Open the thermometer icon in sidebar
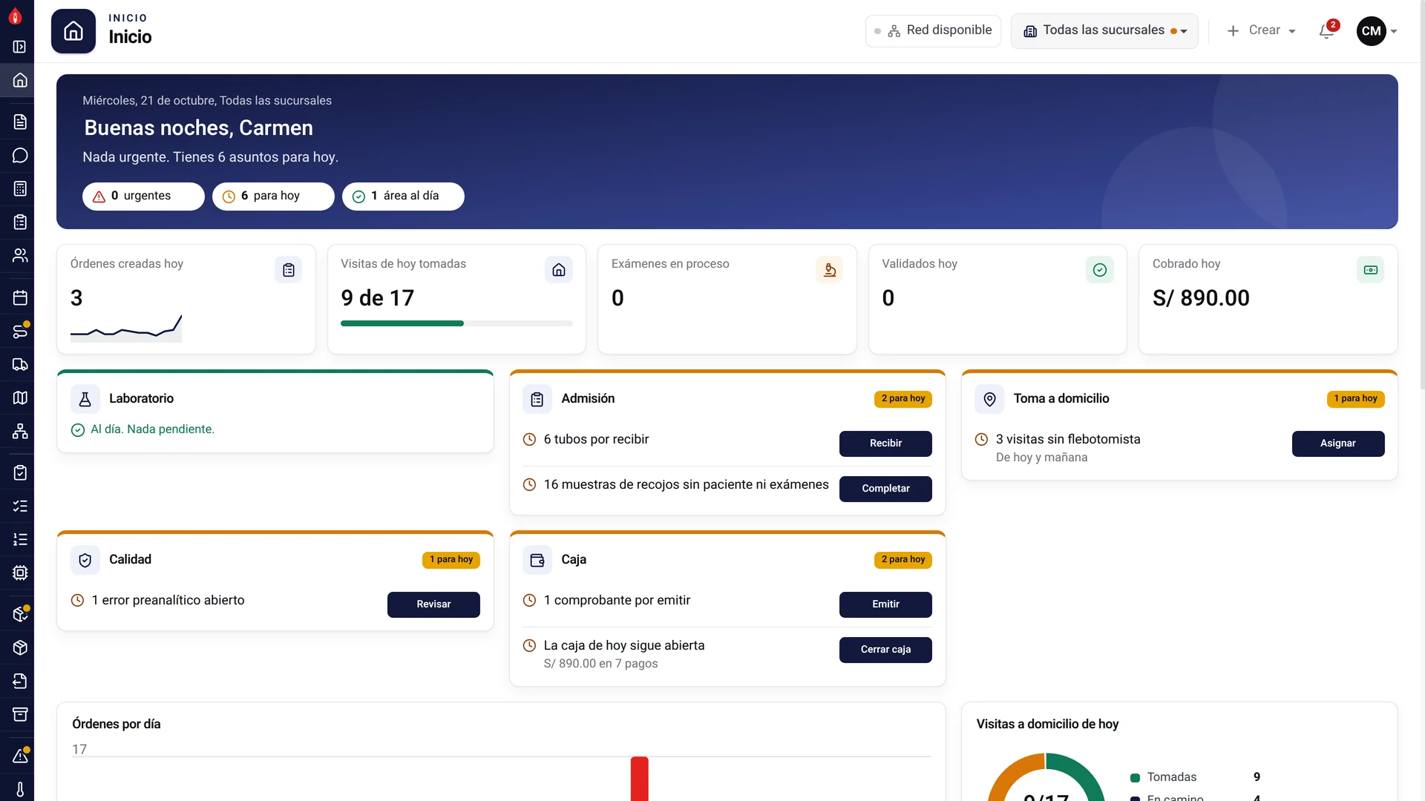Viewport: 1425px width, 801px height. pyautogui.click(x=20, y=789)
